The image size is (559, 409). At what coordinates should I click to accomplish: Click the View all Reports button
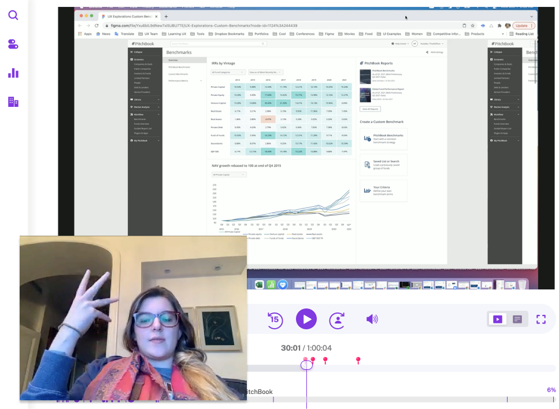pos(370,109)
